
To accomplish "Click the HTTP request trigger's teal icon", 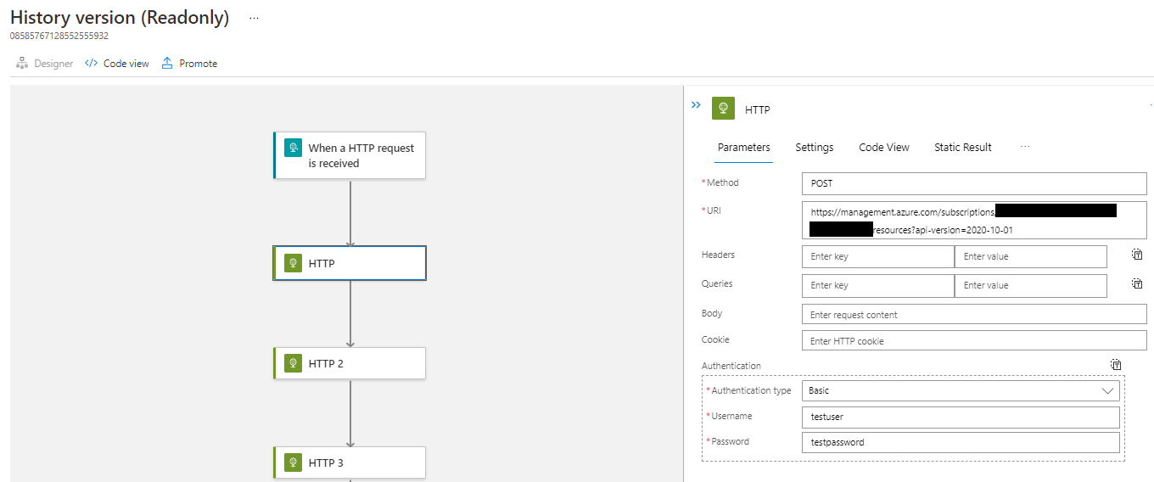I will click(293, 148).
